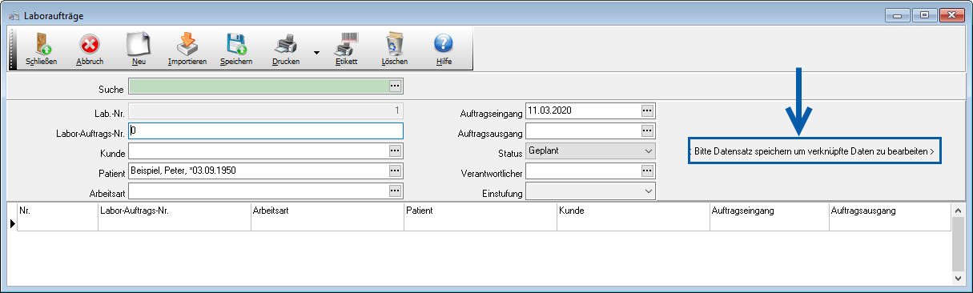Click the read-only Lab.-Nr. field
This screenshot has width=973, height=293.
coord(265,110)
